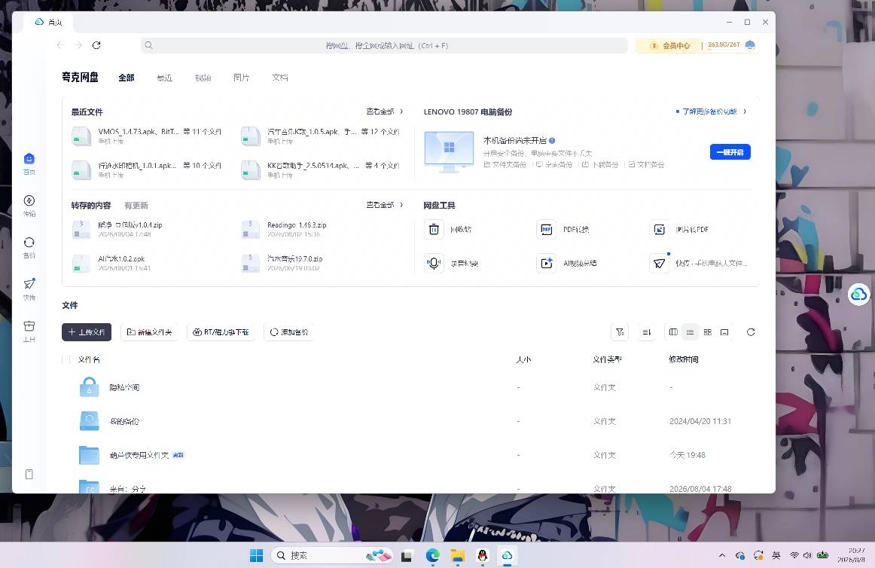Viewport: 875px width, 568px height.
Task: Switch to grid view layout icon
Action: (x=708, y=332)
